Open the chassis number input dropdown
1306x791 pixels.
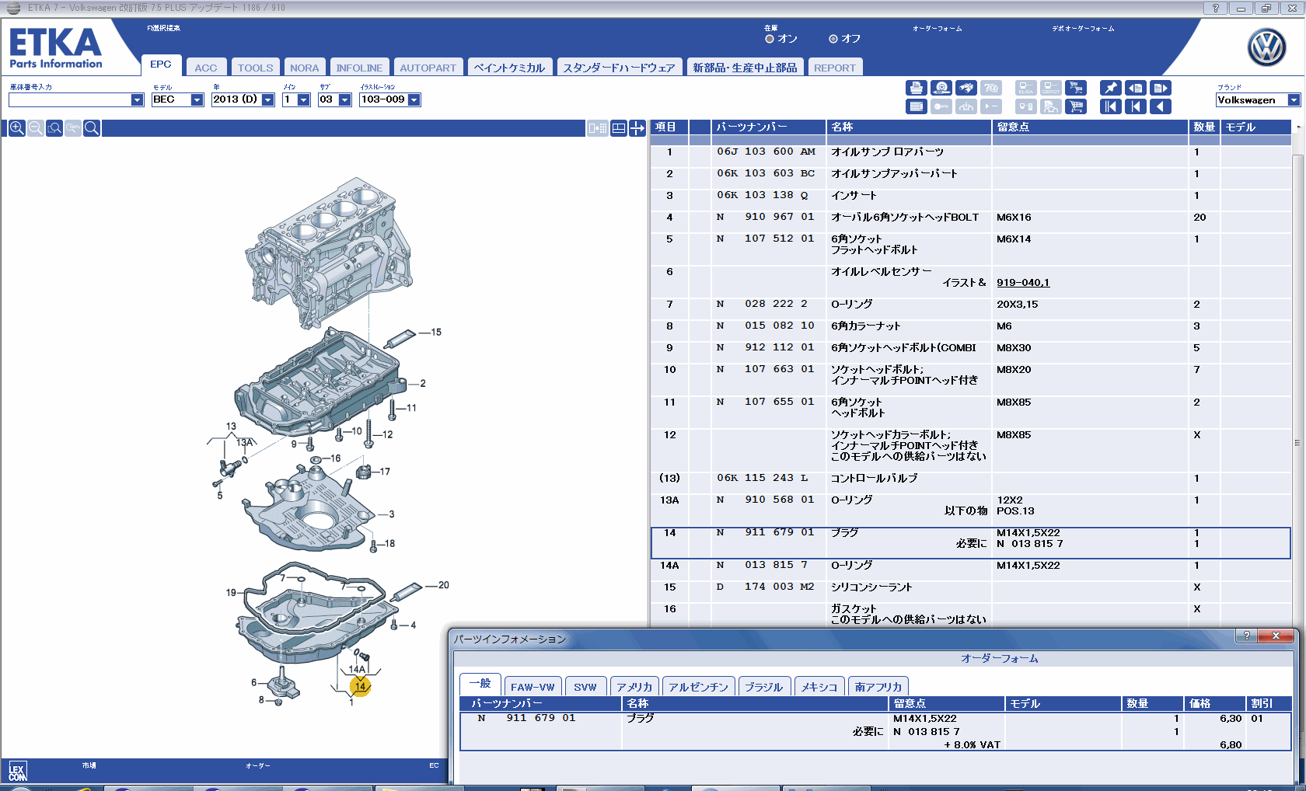click(138, 100)
